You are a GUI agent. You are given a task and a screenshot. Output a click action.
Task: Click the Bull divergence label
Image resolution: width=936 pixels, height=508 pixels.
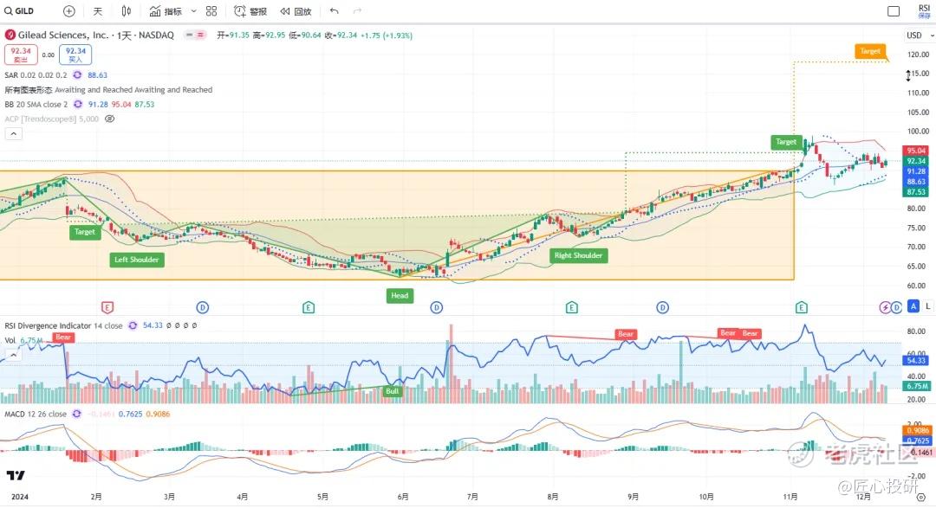tap(393, 391)
